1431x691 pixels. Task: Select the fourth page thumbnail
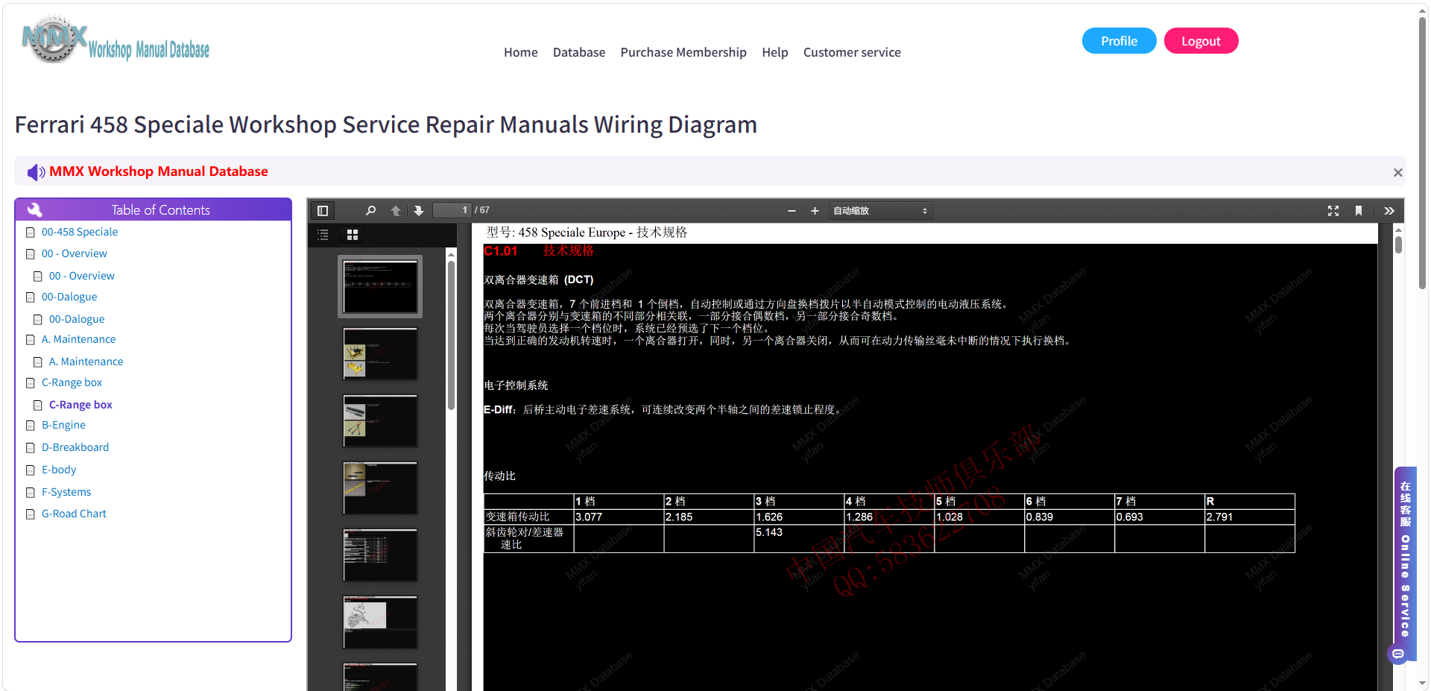tap(380, 488)
